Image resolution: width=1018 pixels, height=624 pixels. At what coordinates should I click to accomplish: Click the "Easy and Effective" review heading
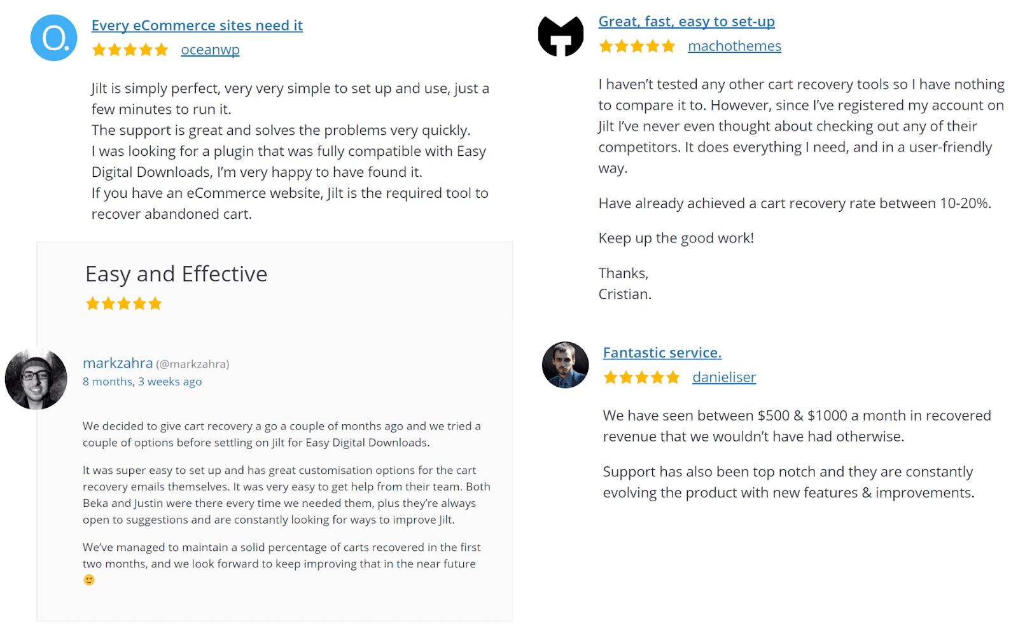[176, 274]
